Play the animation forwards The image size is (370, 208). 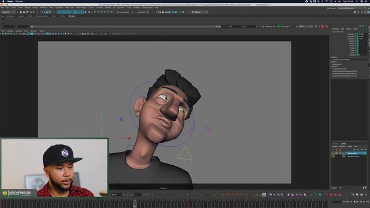click(357, 202)
